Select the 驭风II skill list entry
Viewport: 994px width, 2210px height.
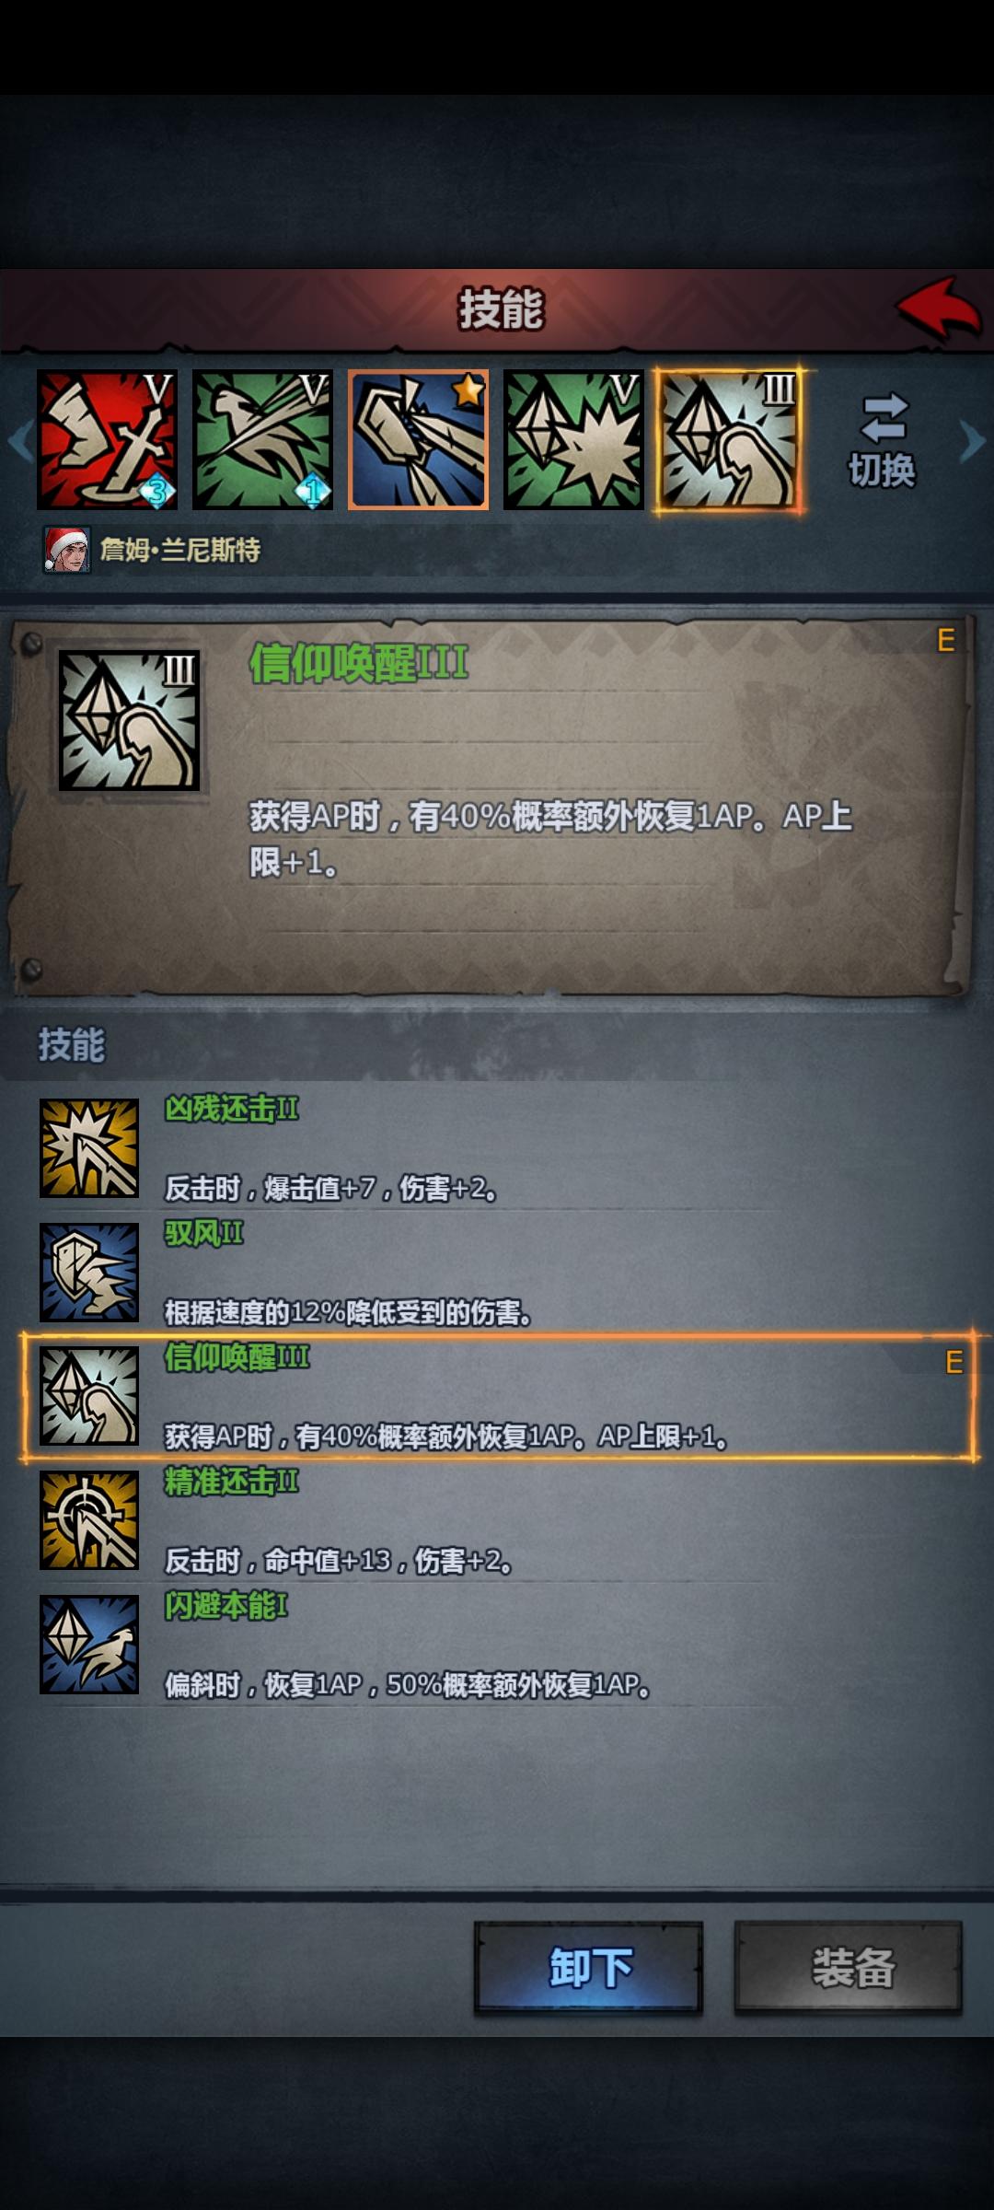coord(498,1273)
